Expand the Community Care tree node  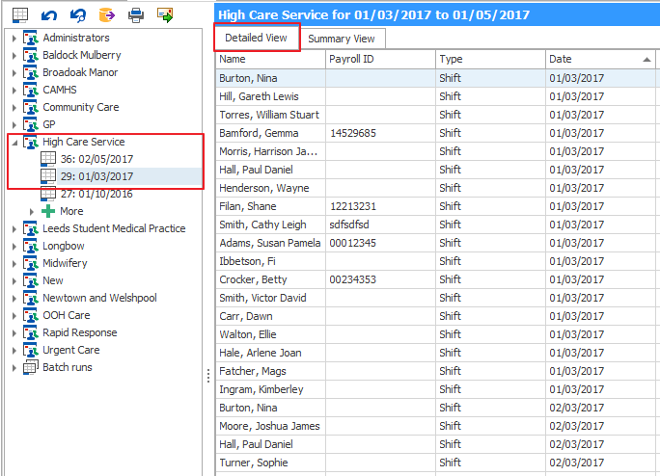pos(14,107)
